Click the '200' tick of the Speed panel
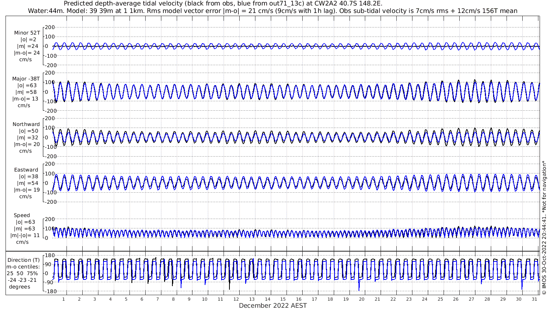Image resolution: width=551 pixels, height=314 pixels. coord(50,219)
